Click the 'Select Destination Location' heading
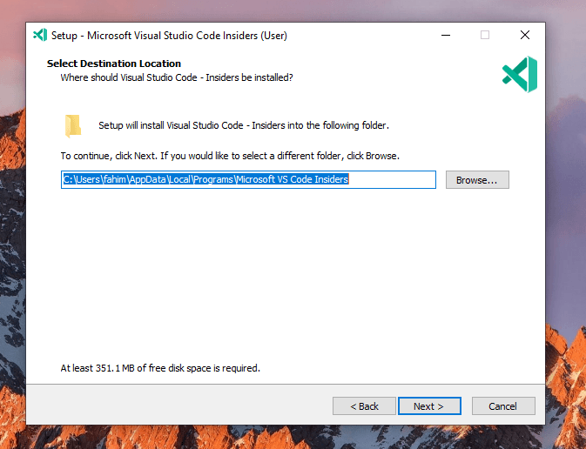Screen dimensions: 586x449 click(x=113, y=64)
